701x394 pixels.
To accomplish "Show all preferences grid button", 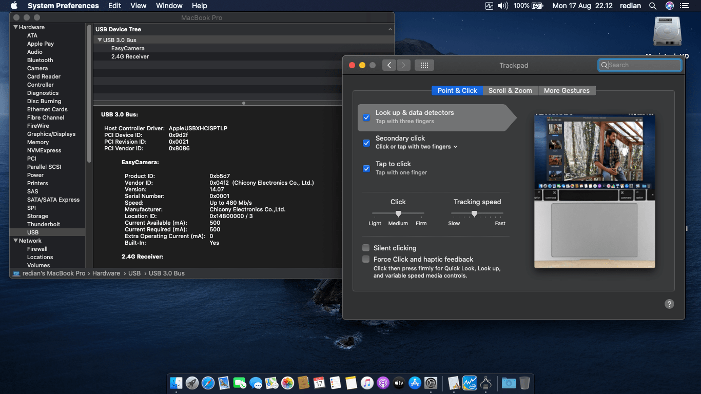I will point(424,65).
